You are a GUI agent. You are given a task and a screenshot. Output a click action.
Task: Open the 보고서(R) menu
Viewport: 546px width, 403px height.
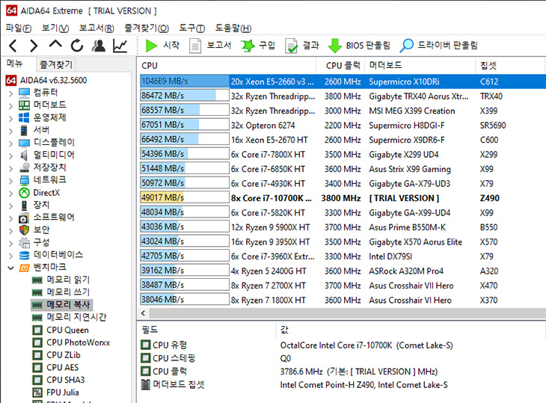pos(96,28)
